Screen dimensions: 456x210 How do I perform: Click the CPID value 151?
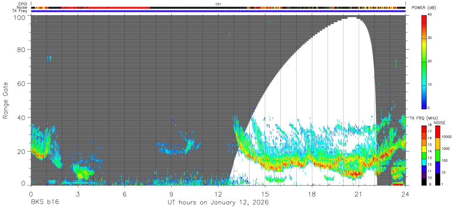coord(218,4)
